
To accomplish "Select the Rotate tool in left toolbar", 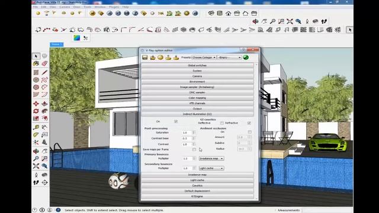I will coord(36,111).
